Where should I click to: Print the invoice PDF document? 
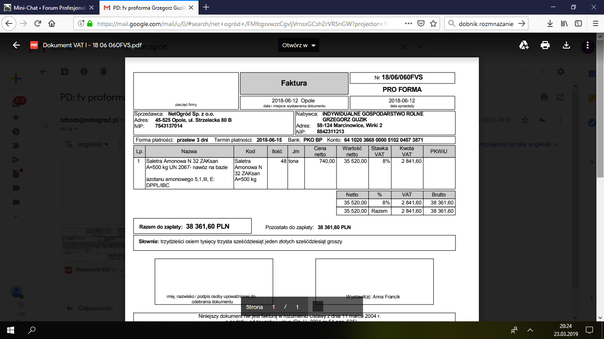click(x=545, y=45)
